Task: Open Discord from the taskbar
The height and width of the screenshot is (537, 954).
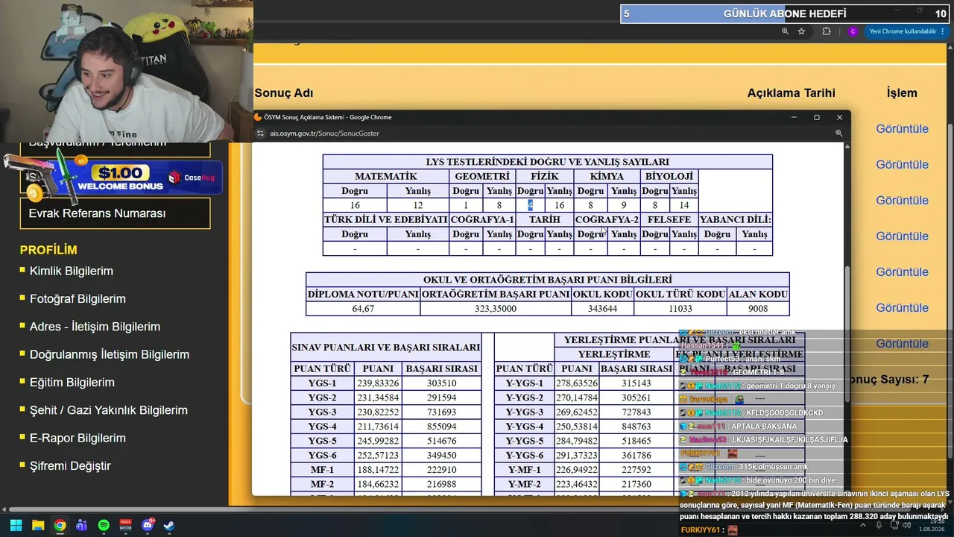Action: click(148, 525)
